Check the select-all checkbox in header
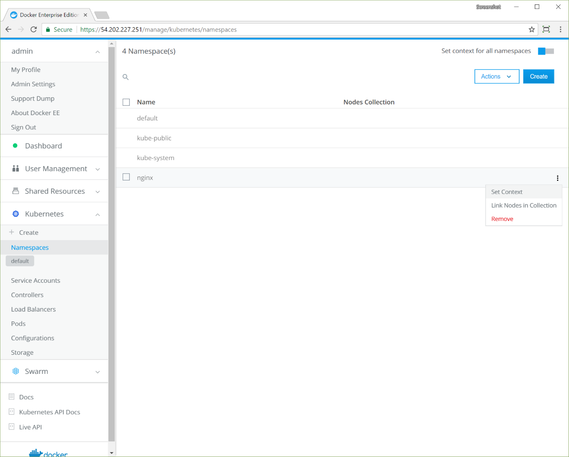 click(126, 102)
